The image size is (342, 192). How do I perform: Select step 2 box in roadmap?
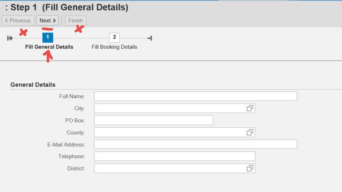(114, 37)
